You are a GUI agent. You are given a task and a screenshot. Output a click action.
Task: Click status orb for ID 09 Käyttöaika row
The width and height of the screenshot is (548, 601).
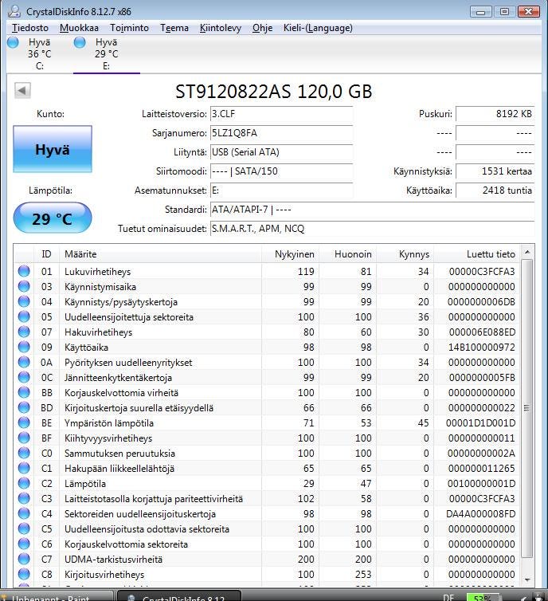pos(24,347)
